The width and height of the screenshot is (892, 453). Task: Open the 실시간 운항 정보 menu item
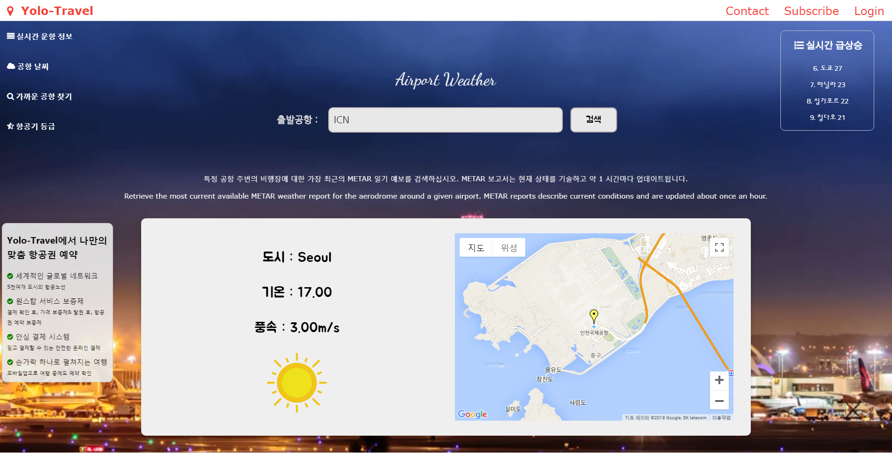pos(40,37)
